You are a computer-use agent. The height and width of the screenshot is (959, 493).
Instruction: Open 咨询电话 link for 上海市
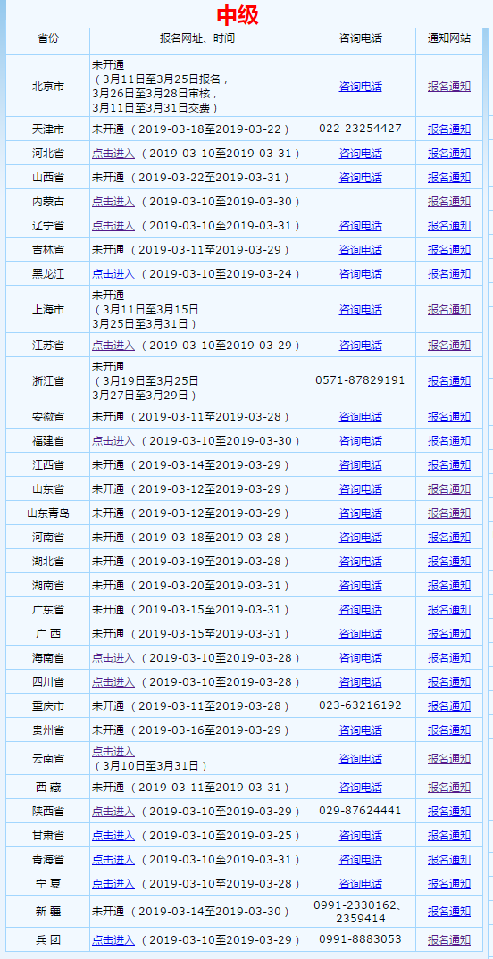click(360, 310)
